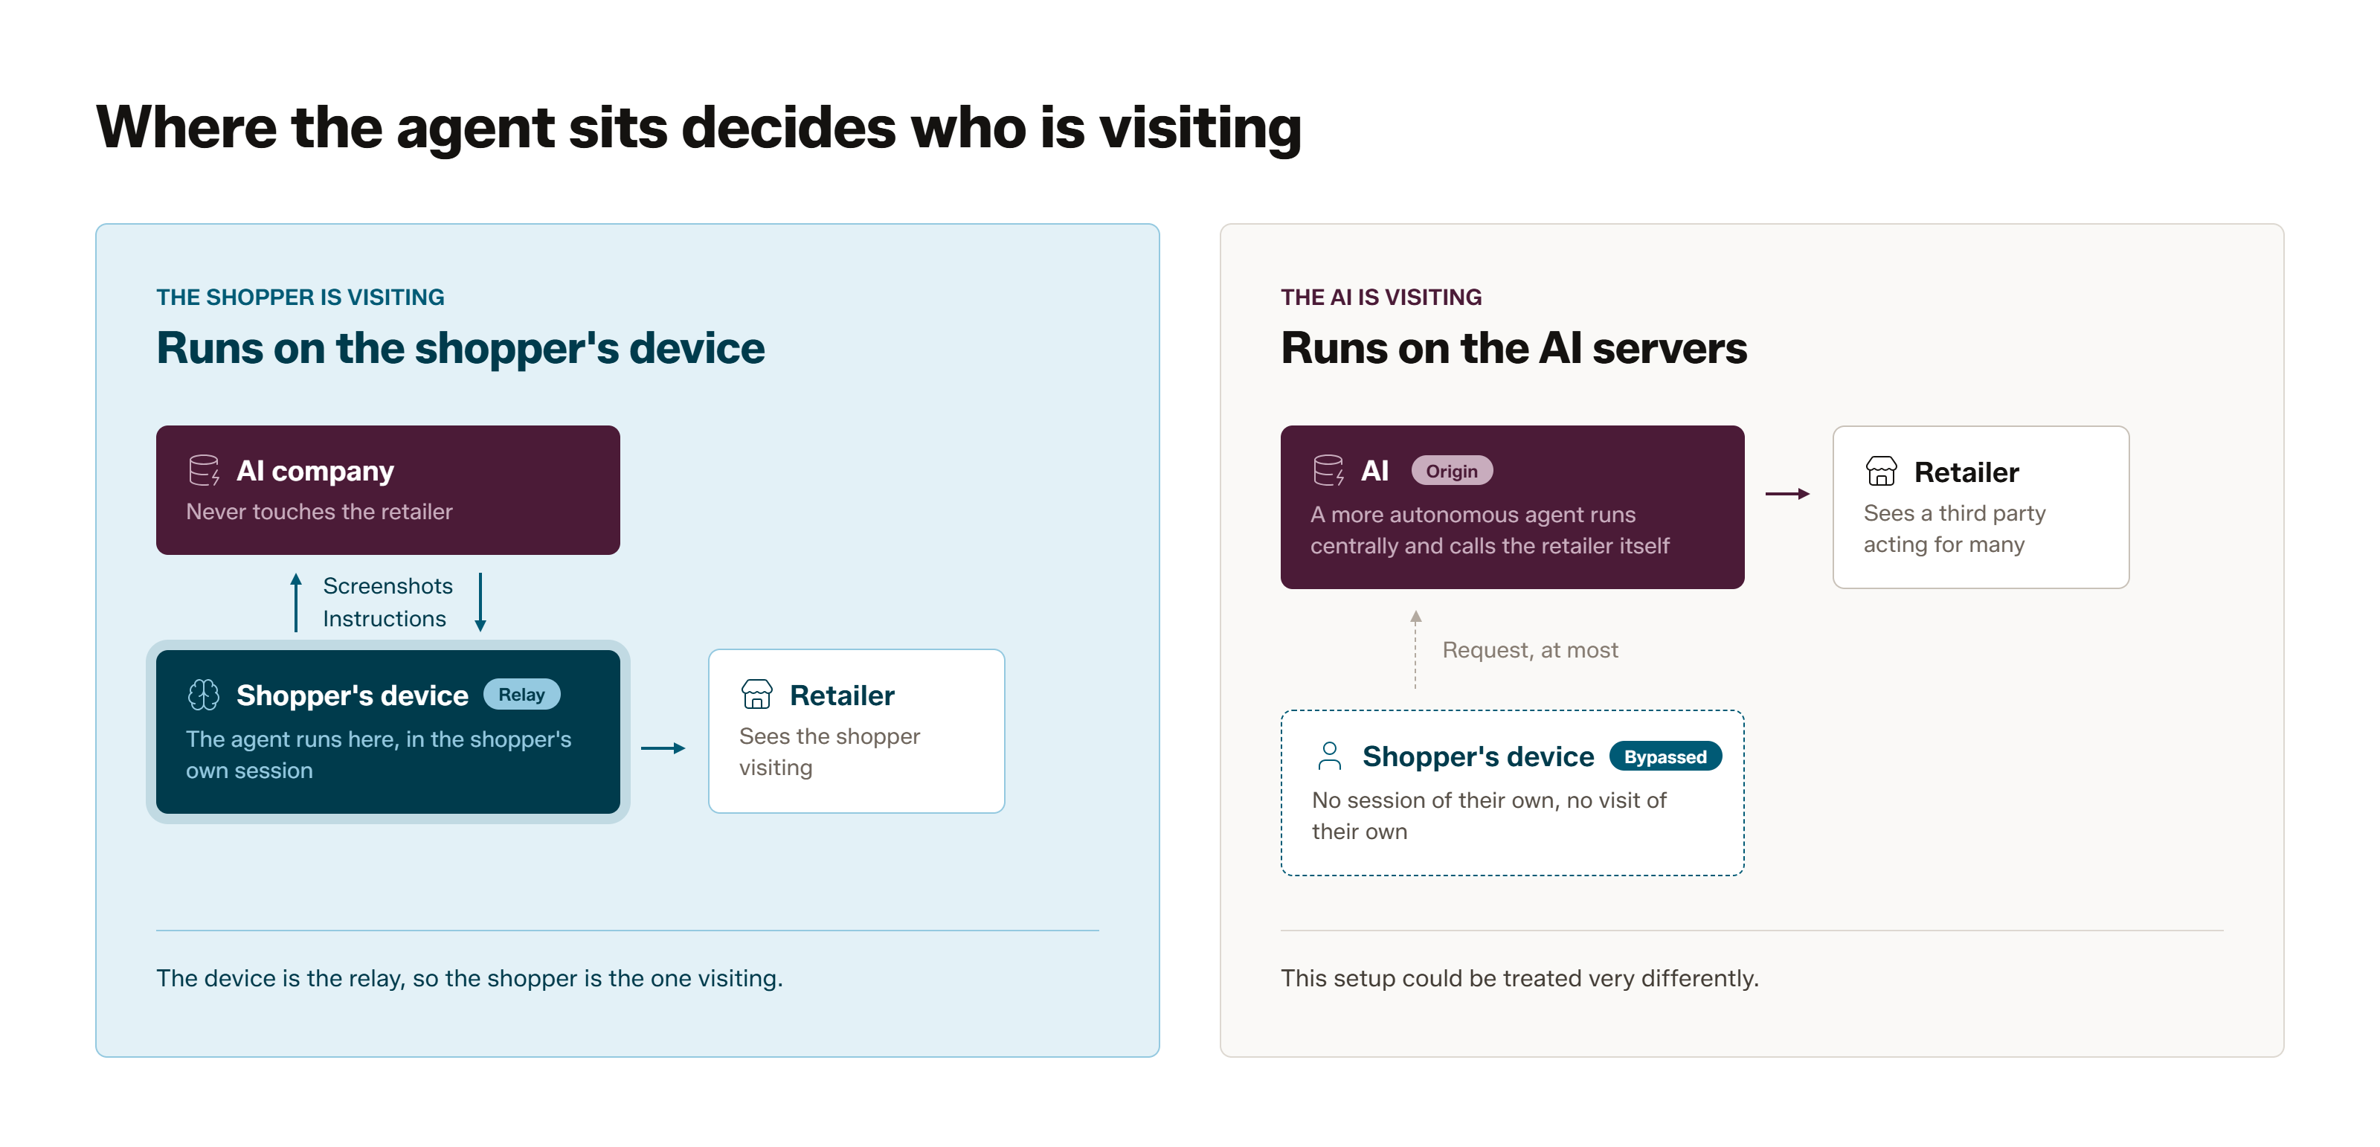Click the brain icon on Shopper's device
The width and height of the screenshot is (2380, 1147).
[x=203, y=694]
